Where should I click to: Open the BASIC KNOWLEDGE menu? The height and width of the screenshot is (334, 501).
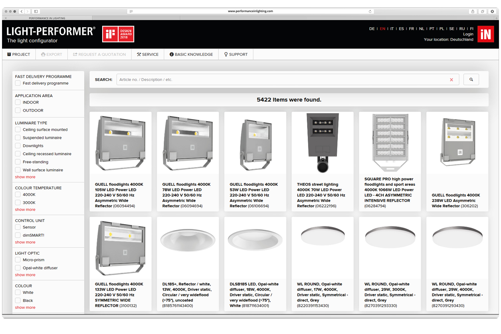click(x=191, y=55)
